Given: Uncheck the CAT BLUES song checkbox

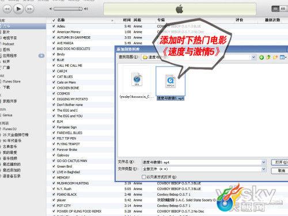Looking at the screenshot, I should (54, 77).
